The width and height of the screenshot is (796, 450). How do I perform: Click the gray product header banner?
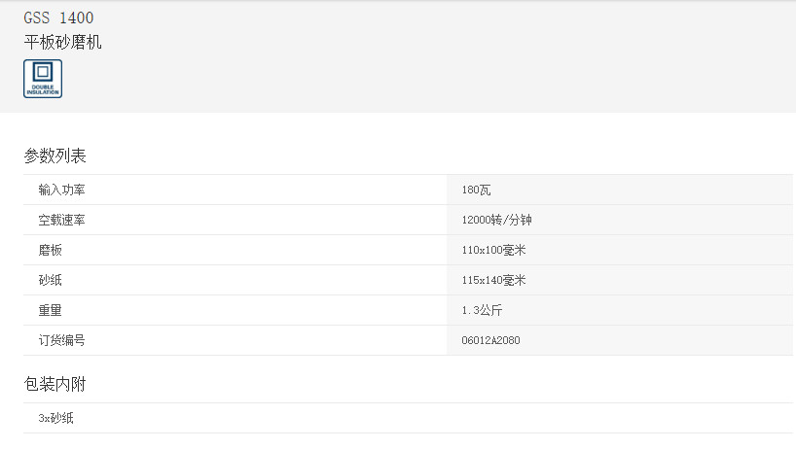tap(438, 58)
